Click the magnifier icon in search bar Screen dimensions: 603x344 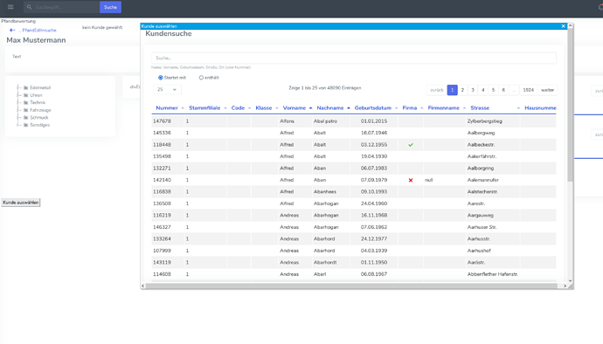(29, 7)
